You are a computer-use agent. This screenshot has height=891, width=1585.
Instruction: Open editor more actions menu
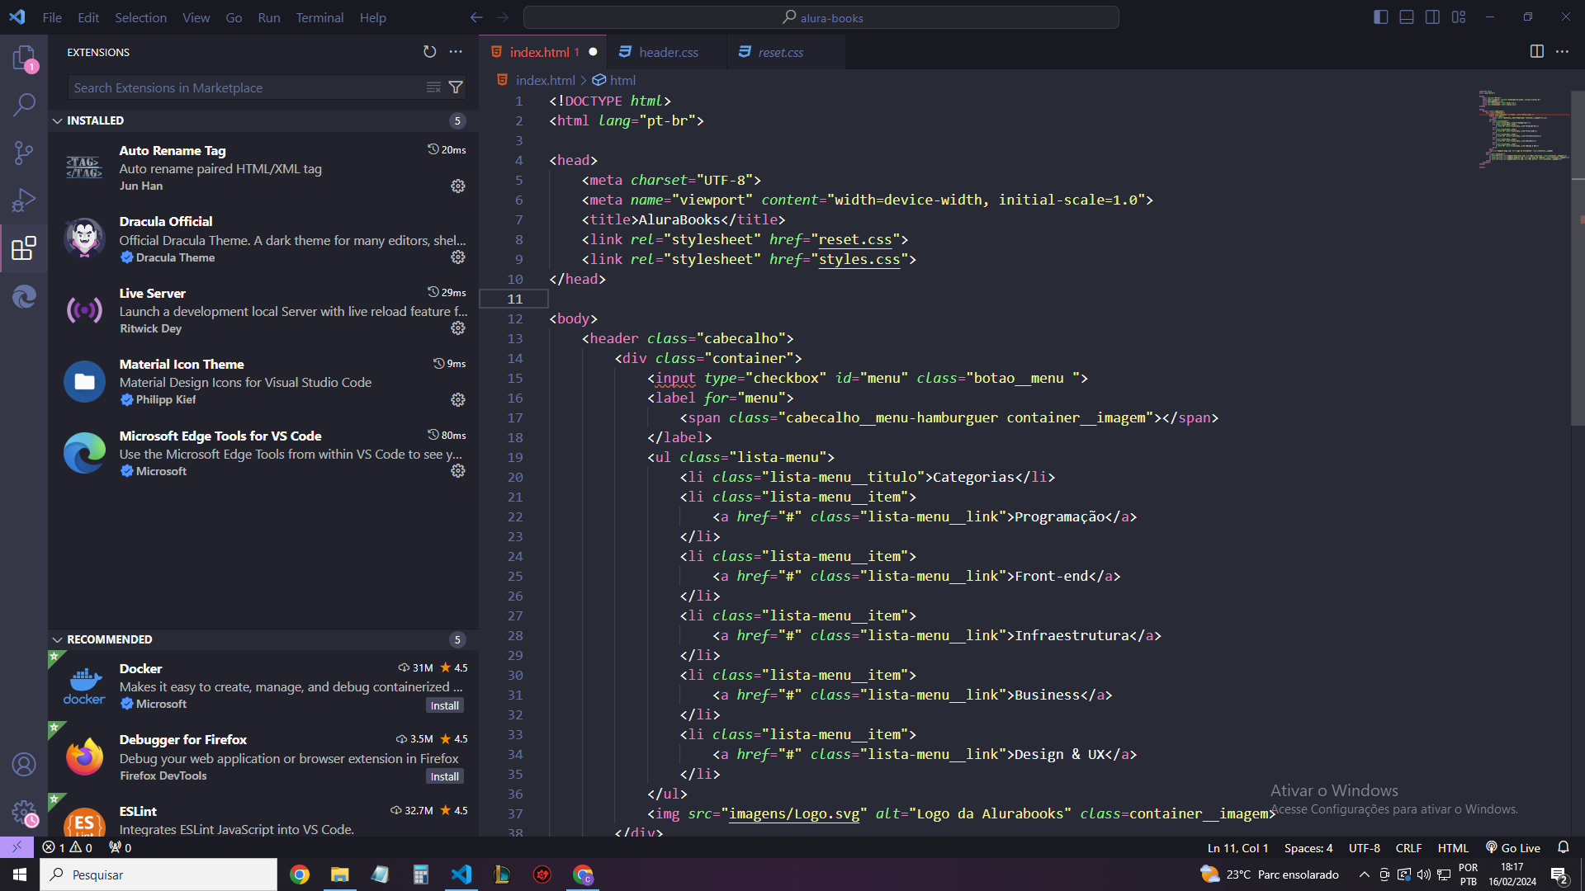pos(1563,52)
